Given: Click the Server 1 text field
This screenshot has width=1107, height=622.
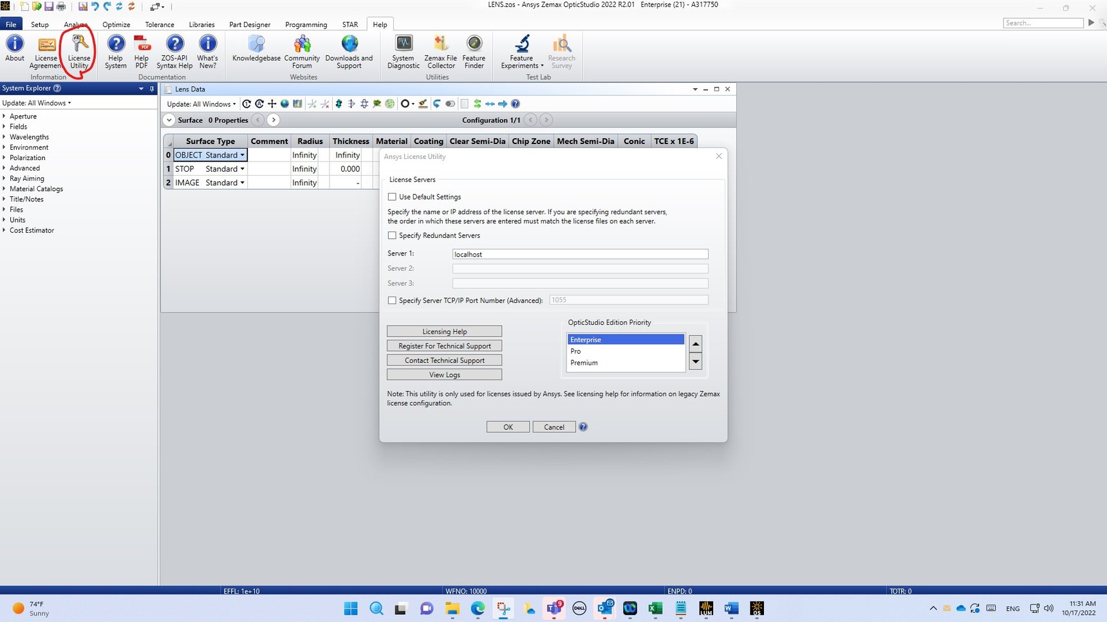Looking at the screenshot, I should tap(579, 254).
